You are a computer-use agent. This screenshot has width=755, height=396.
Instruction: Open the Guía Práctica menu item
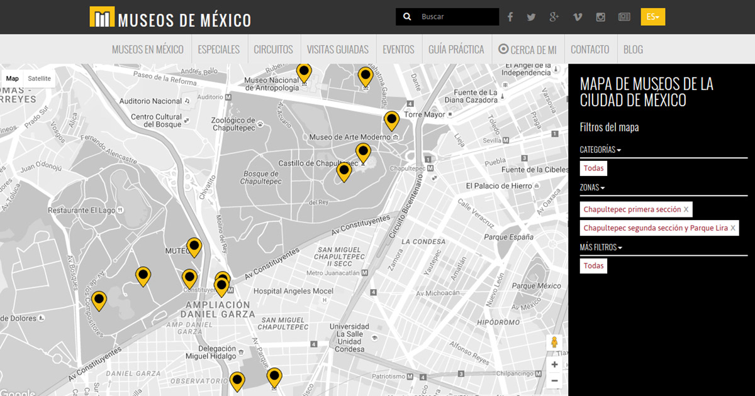[457, 50]
